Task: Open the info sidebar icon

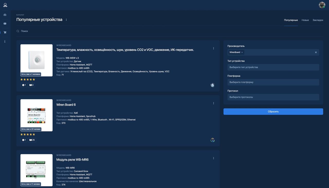Action: (x=5, y=41)
